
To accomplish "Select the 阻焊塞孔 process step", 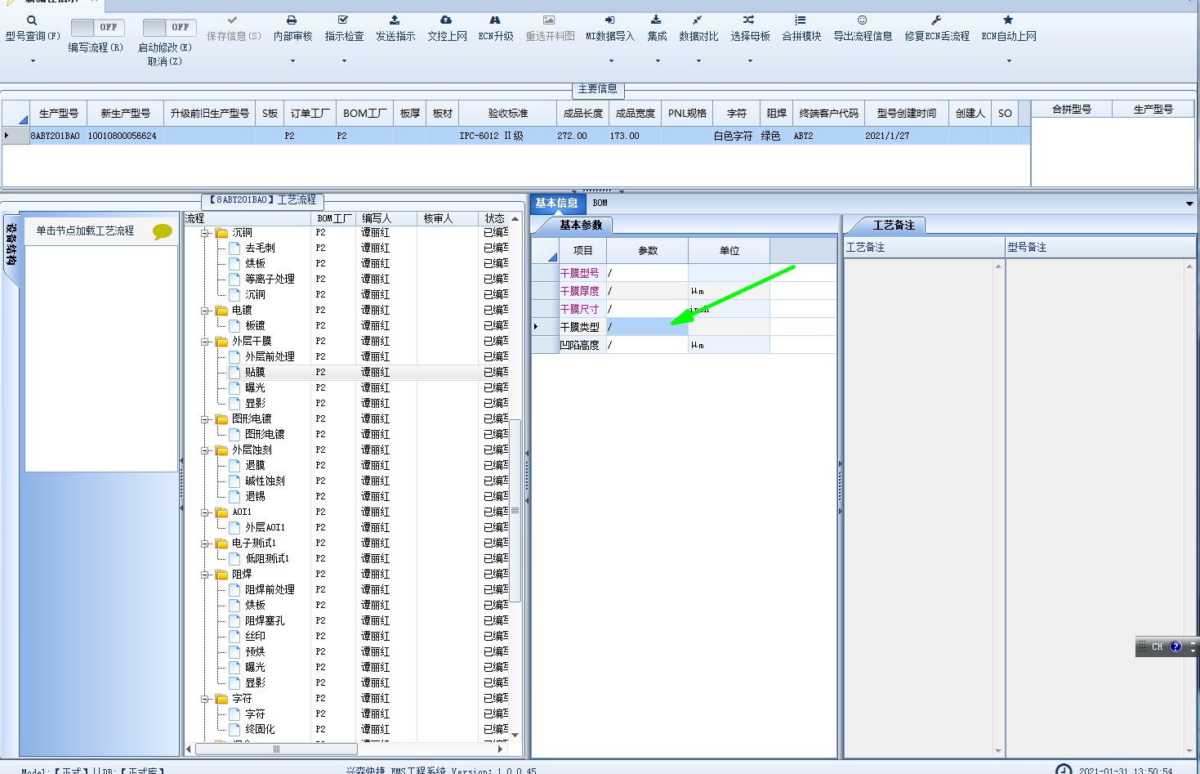I will (265, 621).
